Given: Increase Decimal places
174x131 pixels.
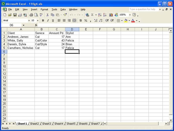Looking at the screenshot, I should tap(96, 20).
